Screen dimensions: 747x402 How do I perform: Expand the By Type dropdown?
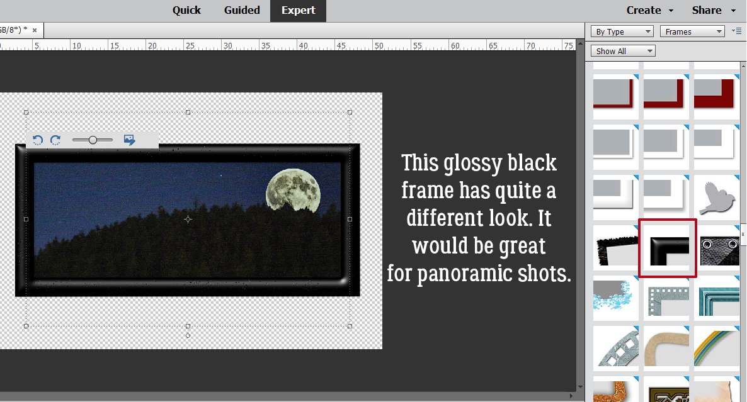click(622, 31)
